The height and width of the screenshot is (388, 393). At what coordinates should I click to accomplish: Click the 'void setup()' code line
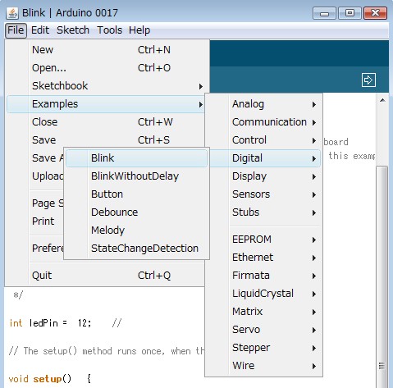tap(50, 379)
